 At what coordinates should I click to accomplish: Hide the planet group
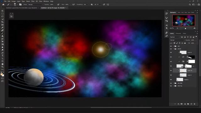pos(171,49)
